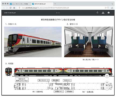Click the interior seat rendering image
Screen dimensions: 116x97
click(x=88, y=42)
